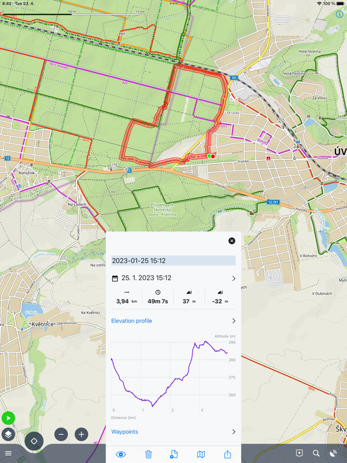The width and height of the screenshot is (347, 463).
Task: Select the 3,94 km distance stat
Action: [127, 298]
